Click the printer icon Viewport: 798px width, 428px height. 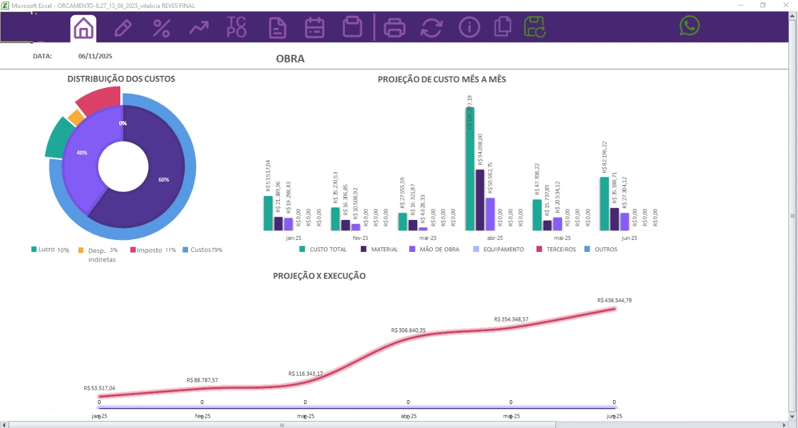(394, 28)
